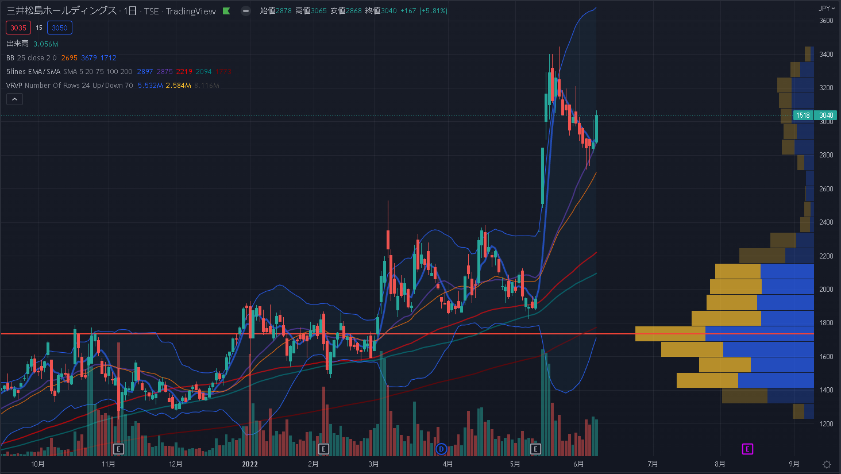Click the blue 3050 buy button
The image size is (841, 474).
tap(60, 28)
